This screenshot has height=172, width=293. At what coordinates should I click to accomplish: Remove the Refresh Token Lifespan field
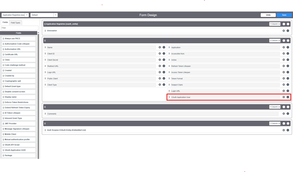[x=288, y=66]
